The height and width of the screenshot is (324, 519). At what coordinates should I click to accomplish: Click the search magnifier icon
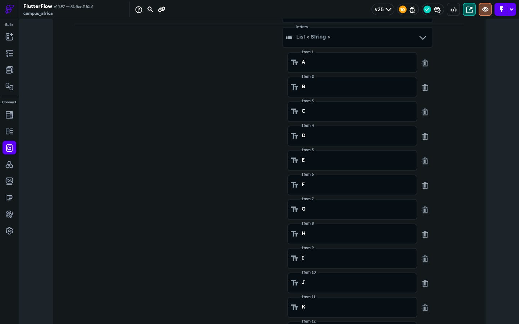[x=150, y=9]
